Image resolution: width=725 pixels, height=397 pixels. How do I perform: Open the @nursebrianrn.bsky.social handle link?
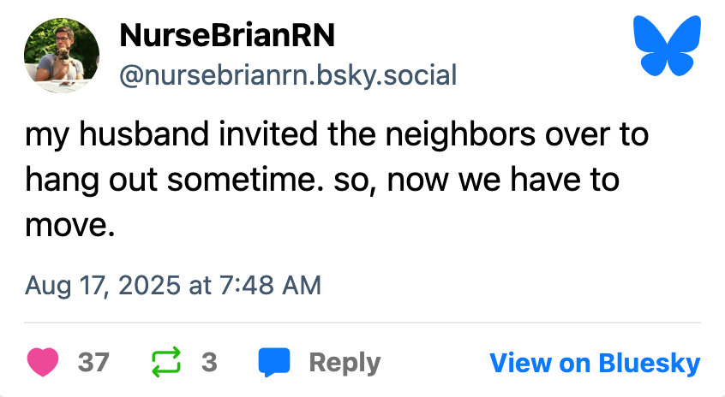point(288,75)
